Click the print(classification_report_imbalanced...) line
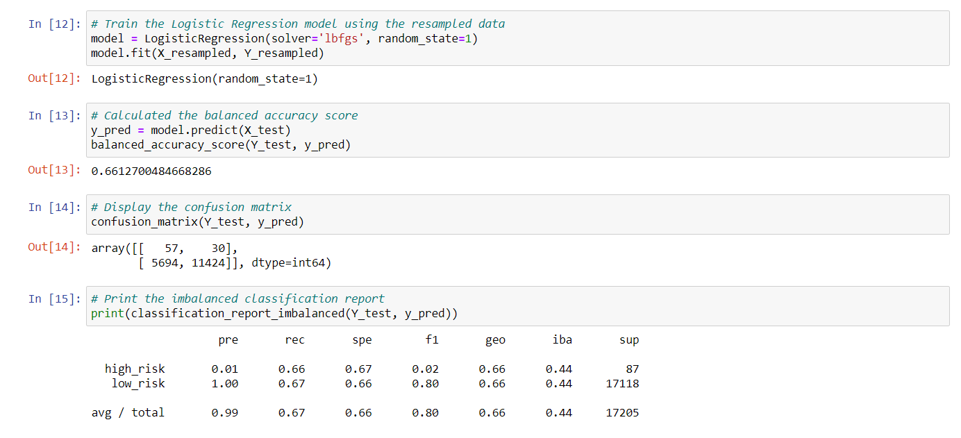Viewport: 961px width, 438px height. 274,314
